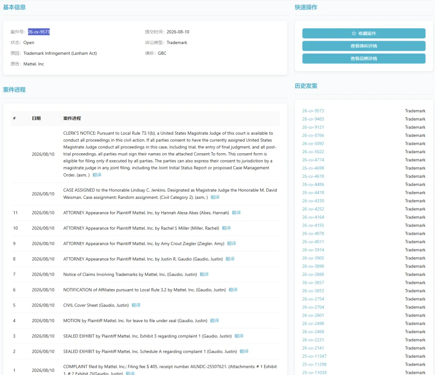Open history case 26-cv-4698
Viewport: 435px width, 375px height.
pyautogui.click(x=313, y=168)
